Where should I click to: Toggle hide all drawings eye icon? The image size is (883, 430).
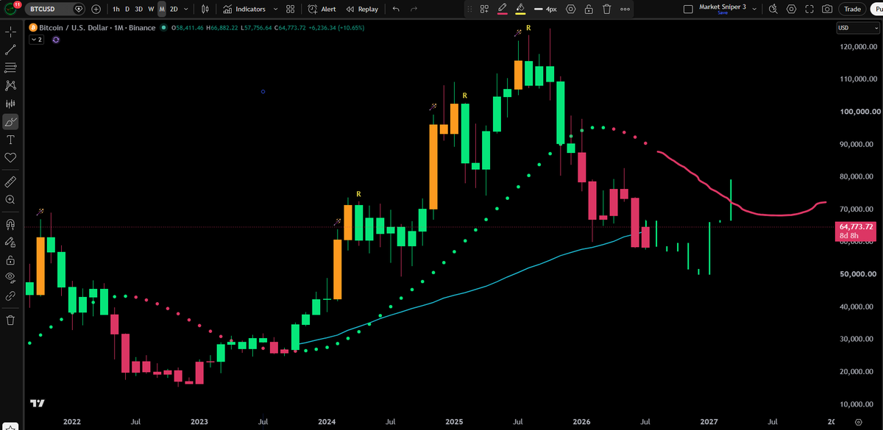pos(10,277)
